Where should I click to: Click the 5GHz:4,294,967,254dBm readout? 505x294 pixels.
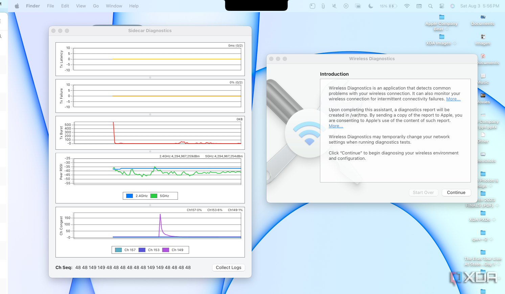tap(224, 156)
